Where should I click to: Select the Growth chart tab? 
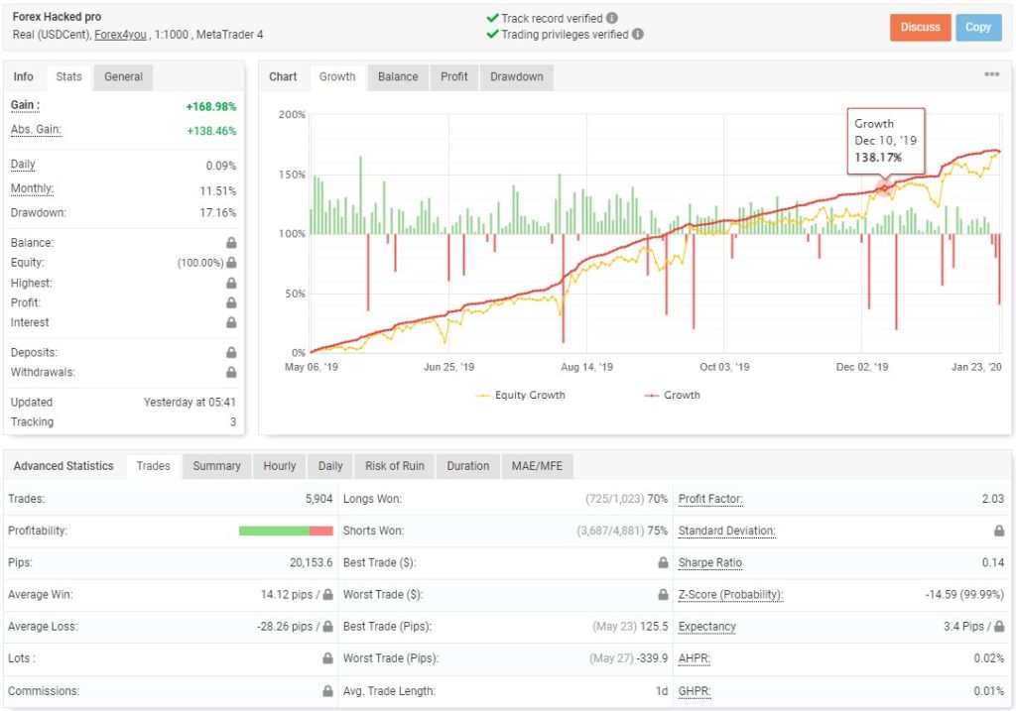pyautogui.click(x=337, y=76)
